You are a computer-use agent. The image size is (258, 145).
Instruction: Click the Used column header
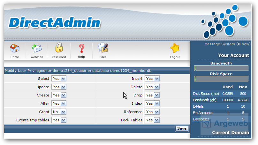click(x=228, y=87)
